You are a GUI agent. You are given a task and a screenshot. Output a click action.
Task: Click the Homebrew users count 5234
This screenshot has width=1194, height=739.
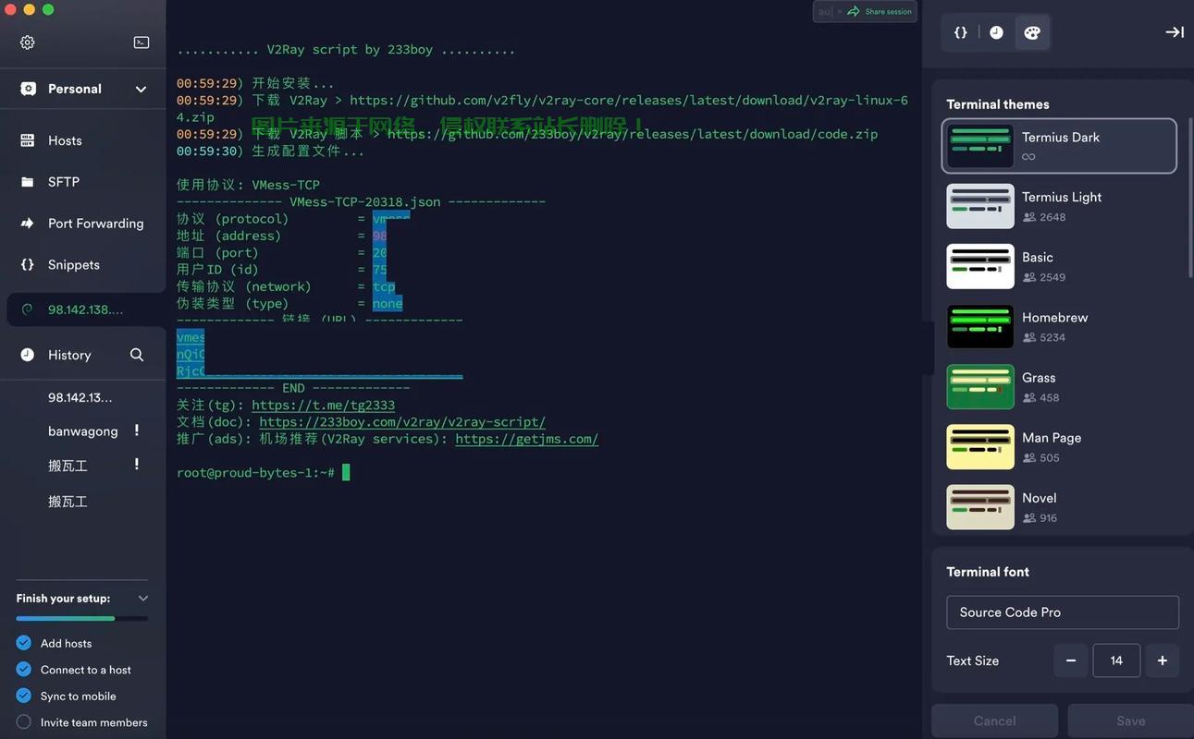[x=1052, y=338]
